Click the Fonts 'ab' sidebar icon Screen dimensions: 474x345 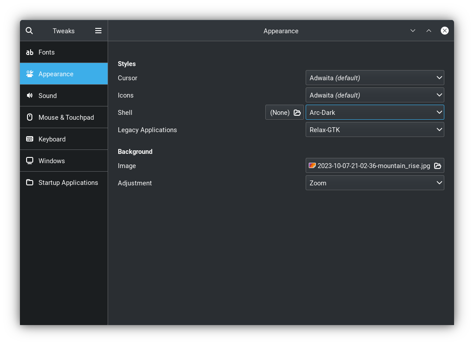coord(30,52)
